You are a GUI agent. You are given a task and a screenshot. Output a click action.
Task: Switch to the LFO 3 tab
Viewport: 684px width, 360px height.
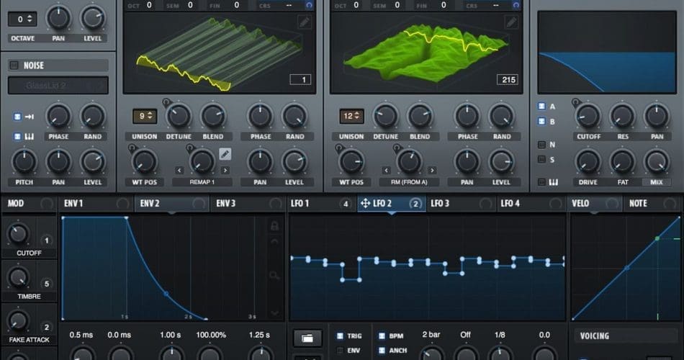[461, 203]
